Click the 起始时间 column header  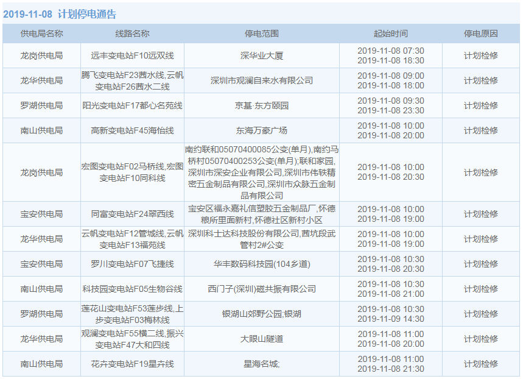pos(390,34)
